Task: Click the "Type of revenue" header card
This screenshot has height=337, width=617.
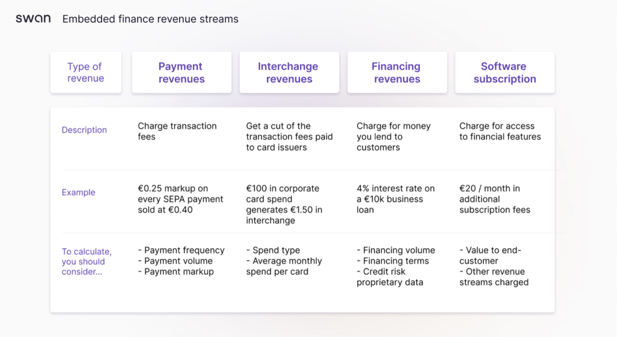Action: 85,72
